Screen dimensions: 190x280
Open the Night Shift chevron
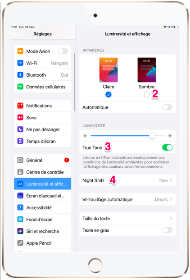(171, 180)
